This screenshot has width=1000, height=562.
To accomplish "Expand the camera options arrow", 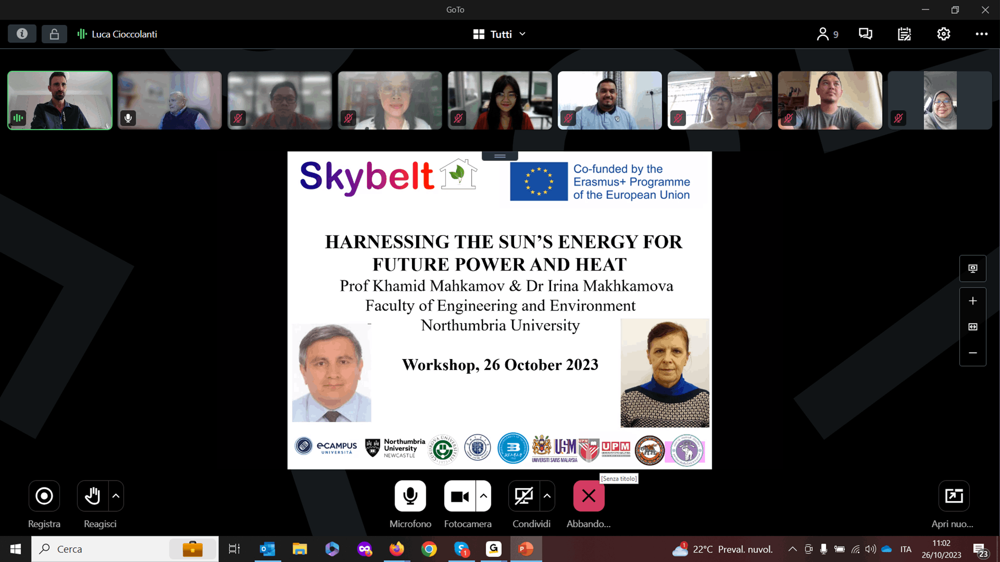I will click(483, 496).
